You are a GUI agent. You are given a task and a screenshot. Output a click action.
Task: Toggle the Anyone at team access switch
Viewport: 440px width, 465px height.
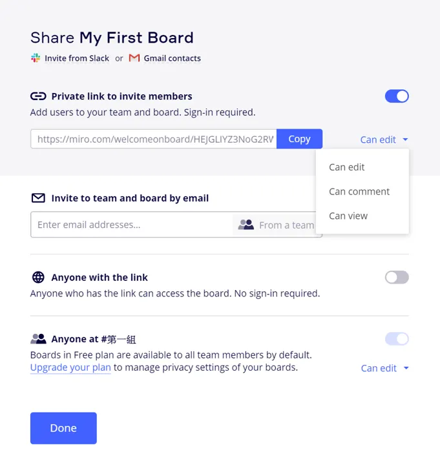pyautogui.click(x=397, y=339)
